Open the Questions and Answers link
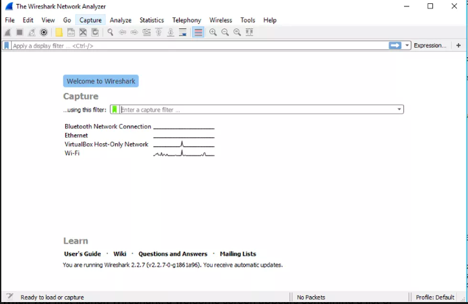The image size is (468, 304). [173, 254]
